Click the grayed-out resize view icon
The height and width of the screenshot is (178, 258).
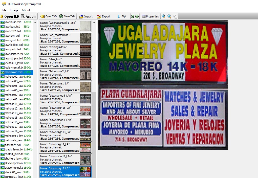pyautogui.click(x=175, y=16)
